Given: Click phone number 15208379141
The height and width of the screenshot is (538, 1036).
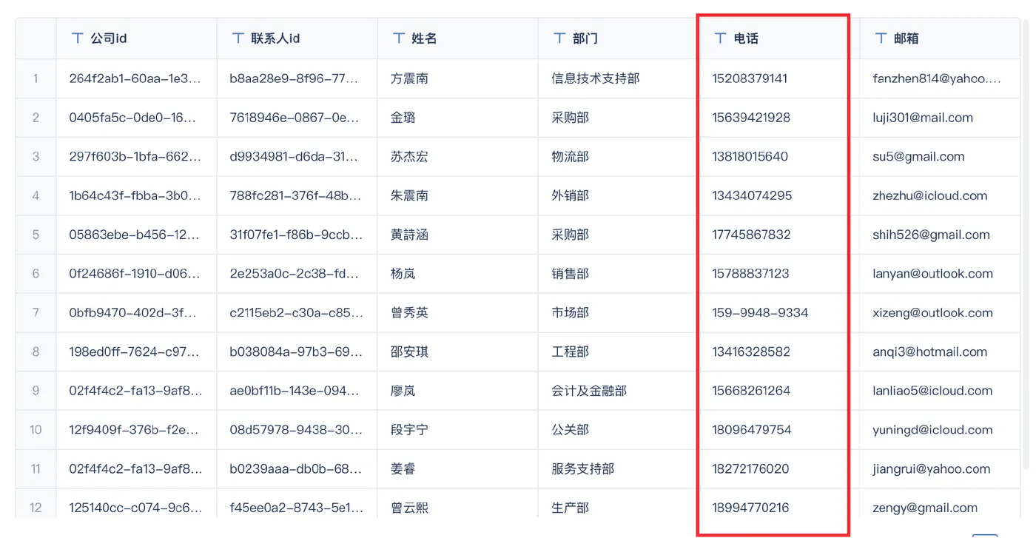Looking at the screenshot, I should pos(750,78).
